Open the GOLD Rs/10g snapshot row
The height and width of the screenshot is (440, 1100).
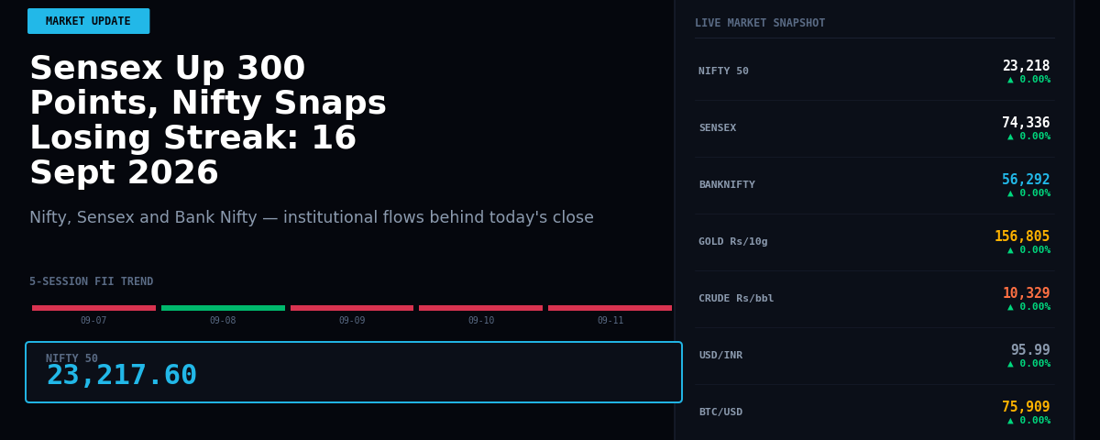[x=874, y=242]
